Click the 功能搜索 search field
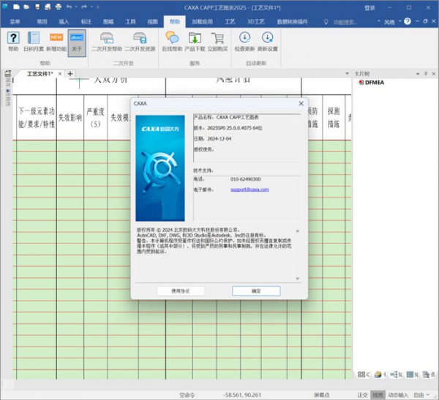 click(345, 22)
